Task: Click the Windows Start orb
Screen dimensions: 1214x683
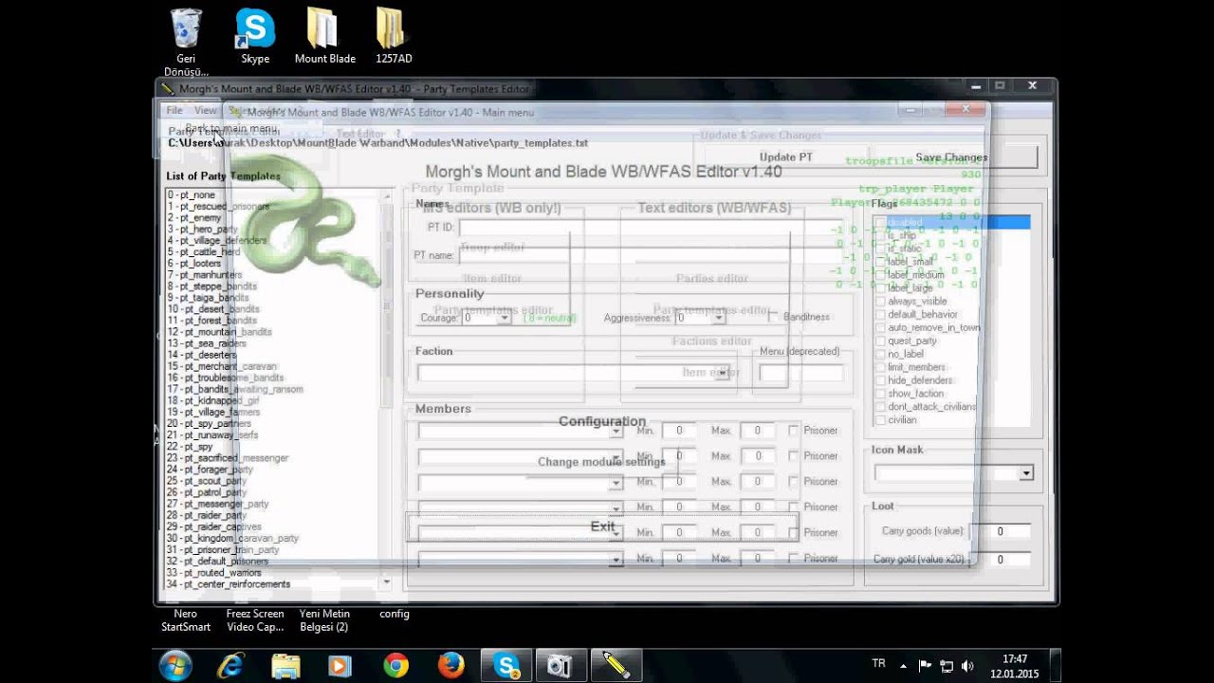Action: (x=175, y=666)
